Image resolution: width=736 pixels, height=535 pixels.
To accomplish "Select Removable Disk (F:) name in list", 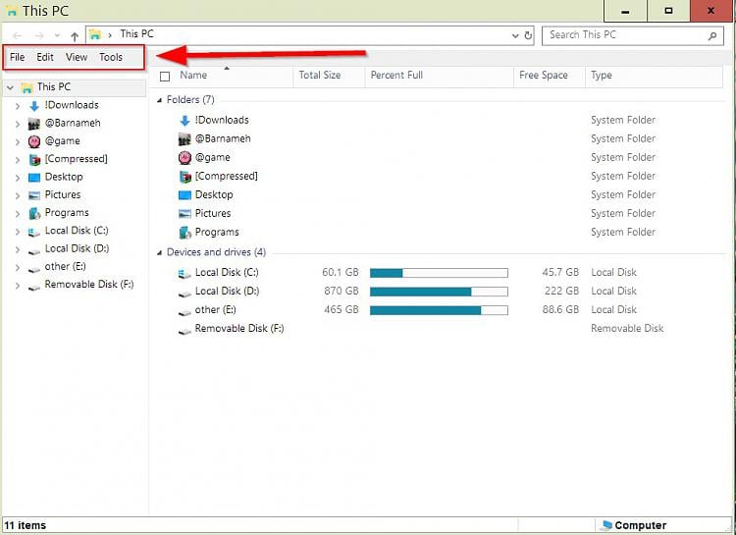I will point(239,328).
